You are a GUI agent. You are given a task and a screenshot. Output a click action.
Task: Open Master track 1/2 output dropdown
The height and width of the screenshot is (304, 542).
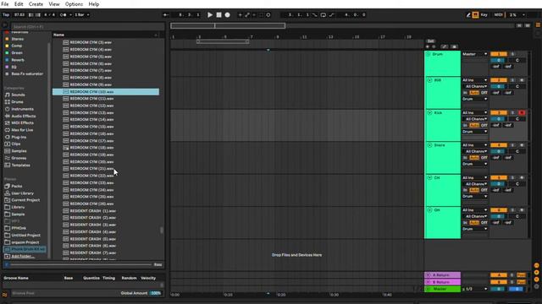[x=474, y=289]
